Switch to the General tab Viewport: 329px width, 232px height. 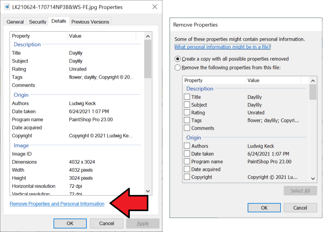pyautogui.click(x=15, y=22)
